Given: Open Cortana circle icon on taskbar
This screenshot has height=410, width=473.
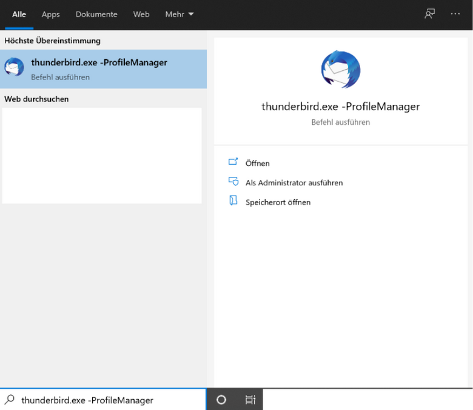Looking at the screenshot, I should coord(221,400).
